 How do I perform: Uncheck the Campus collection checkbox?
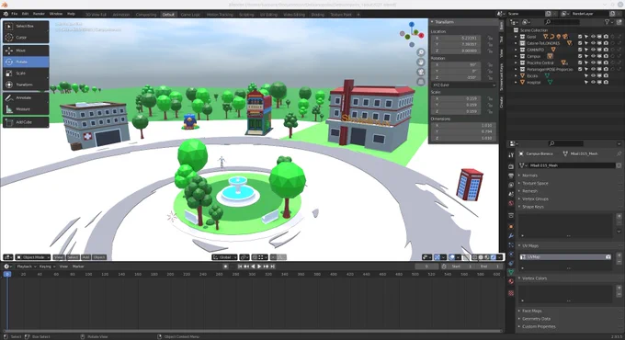point(580,56)
